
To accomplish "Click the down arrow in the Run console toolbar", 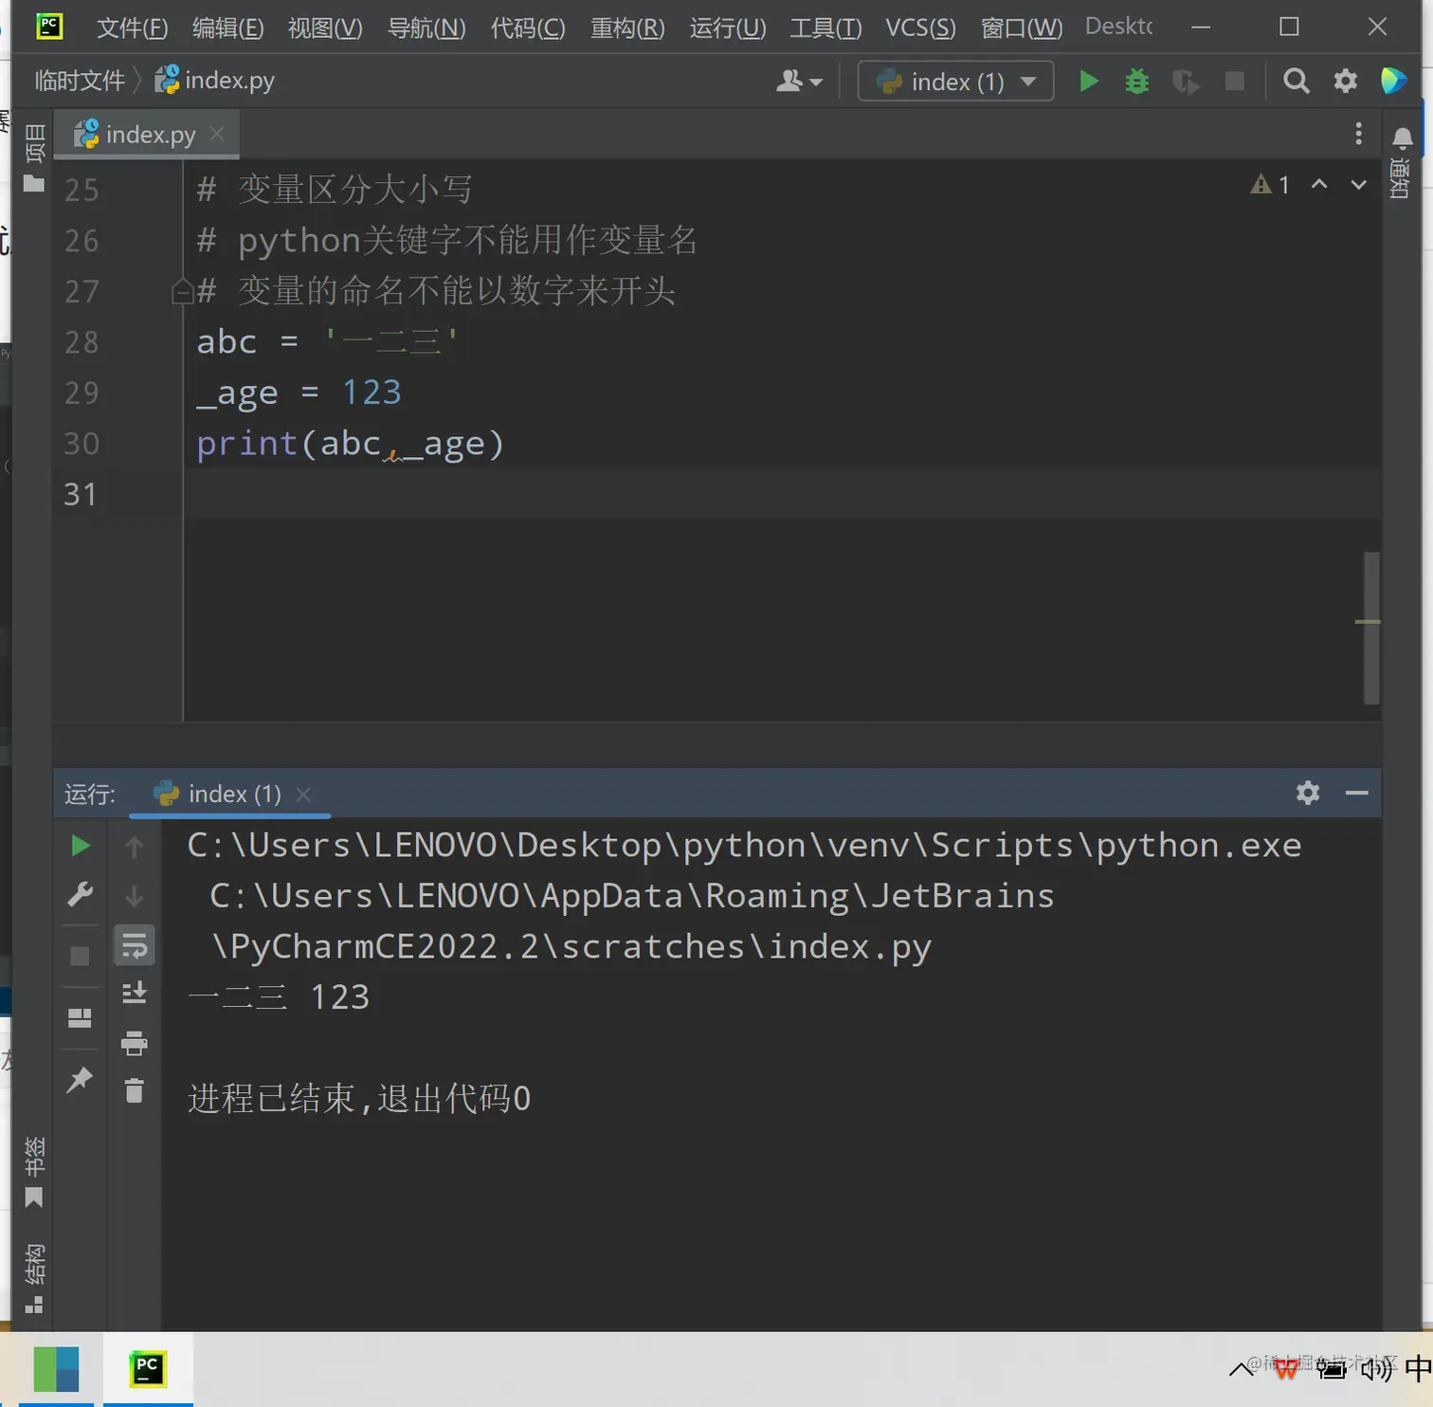I will click(x=135, y=896).
